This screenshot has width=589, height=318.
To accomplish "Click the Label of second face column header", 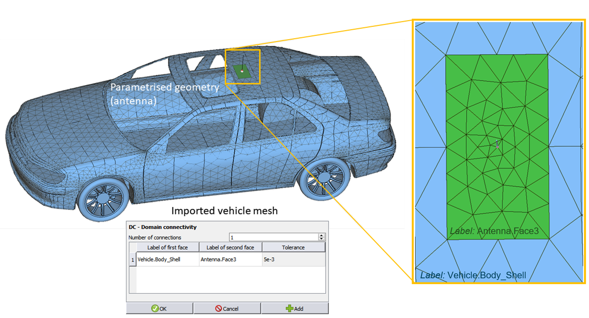I will (x=230, y=247).
